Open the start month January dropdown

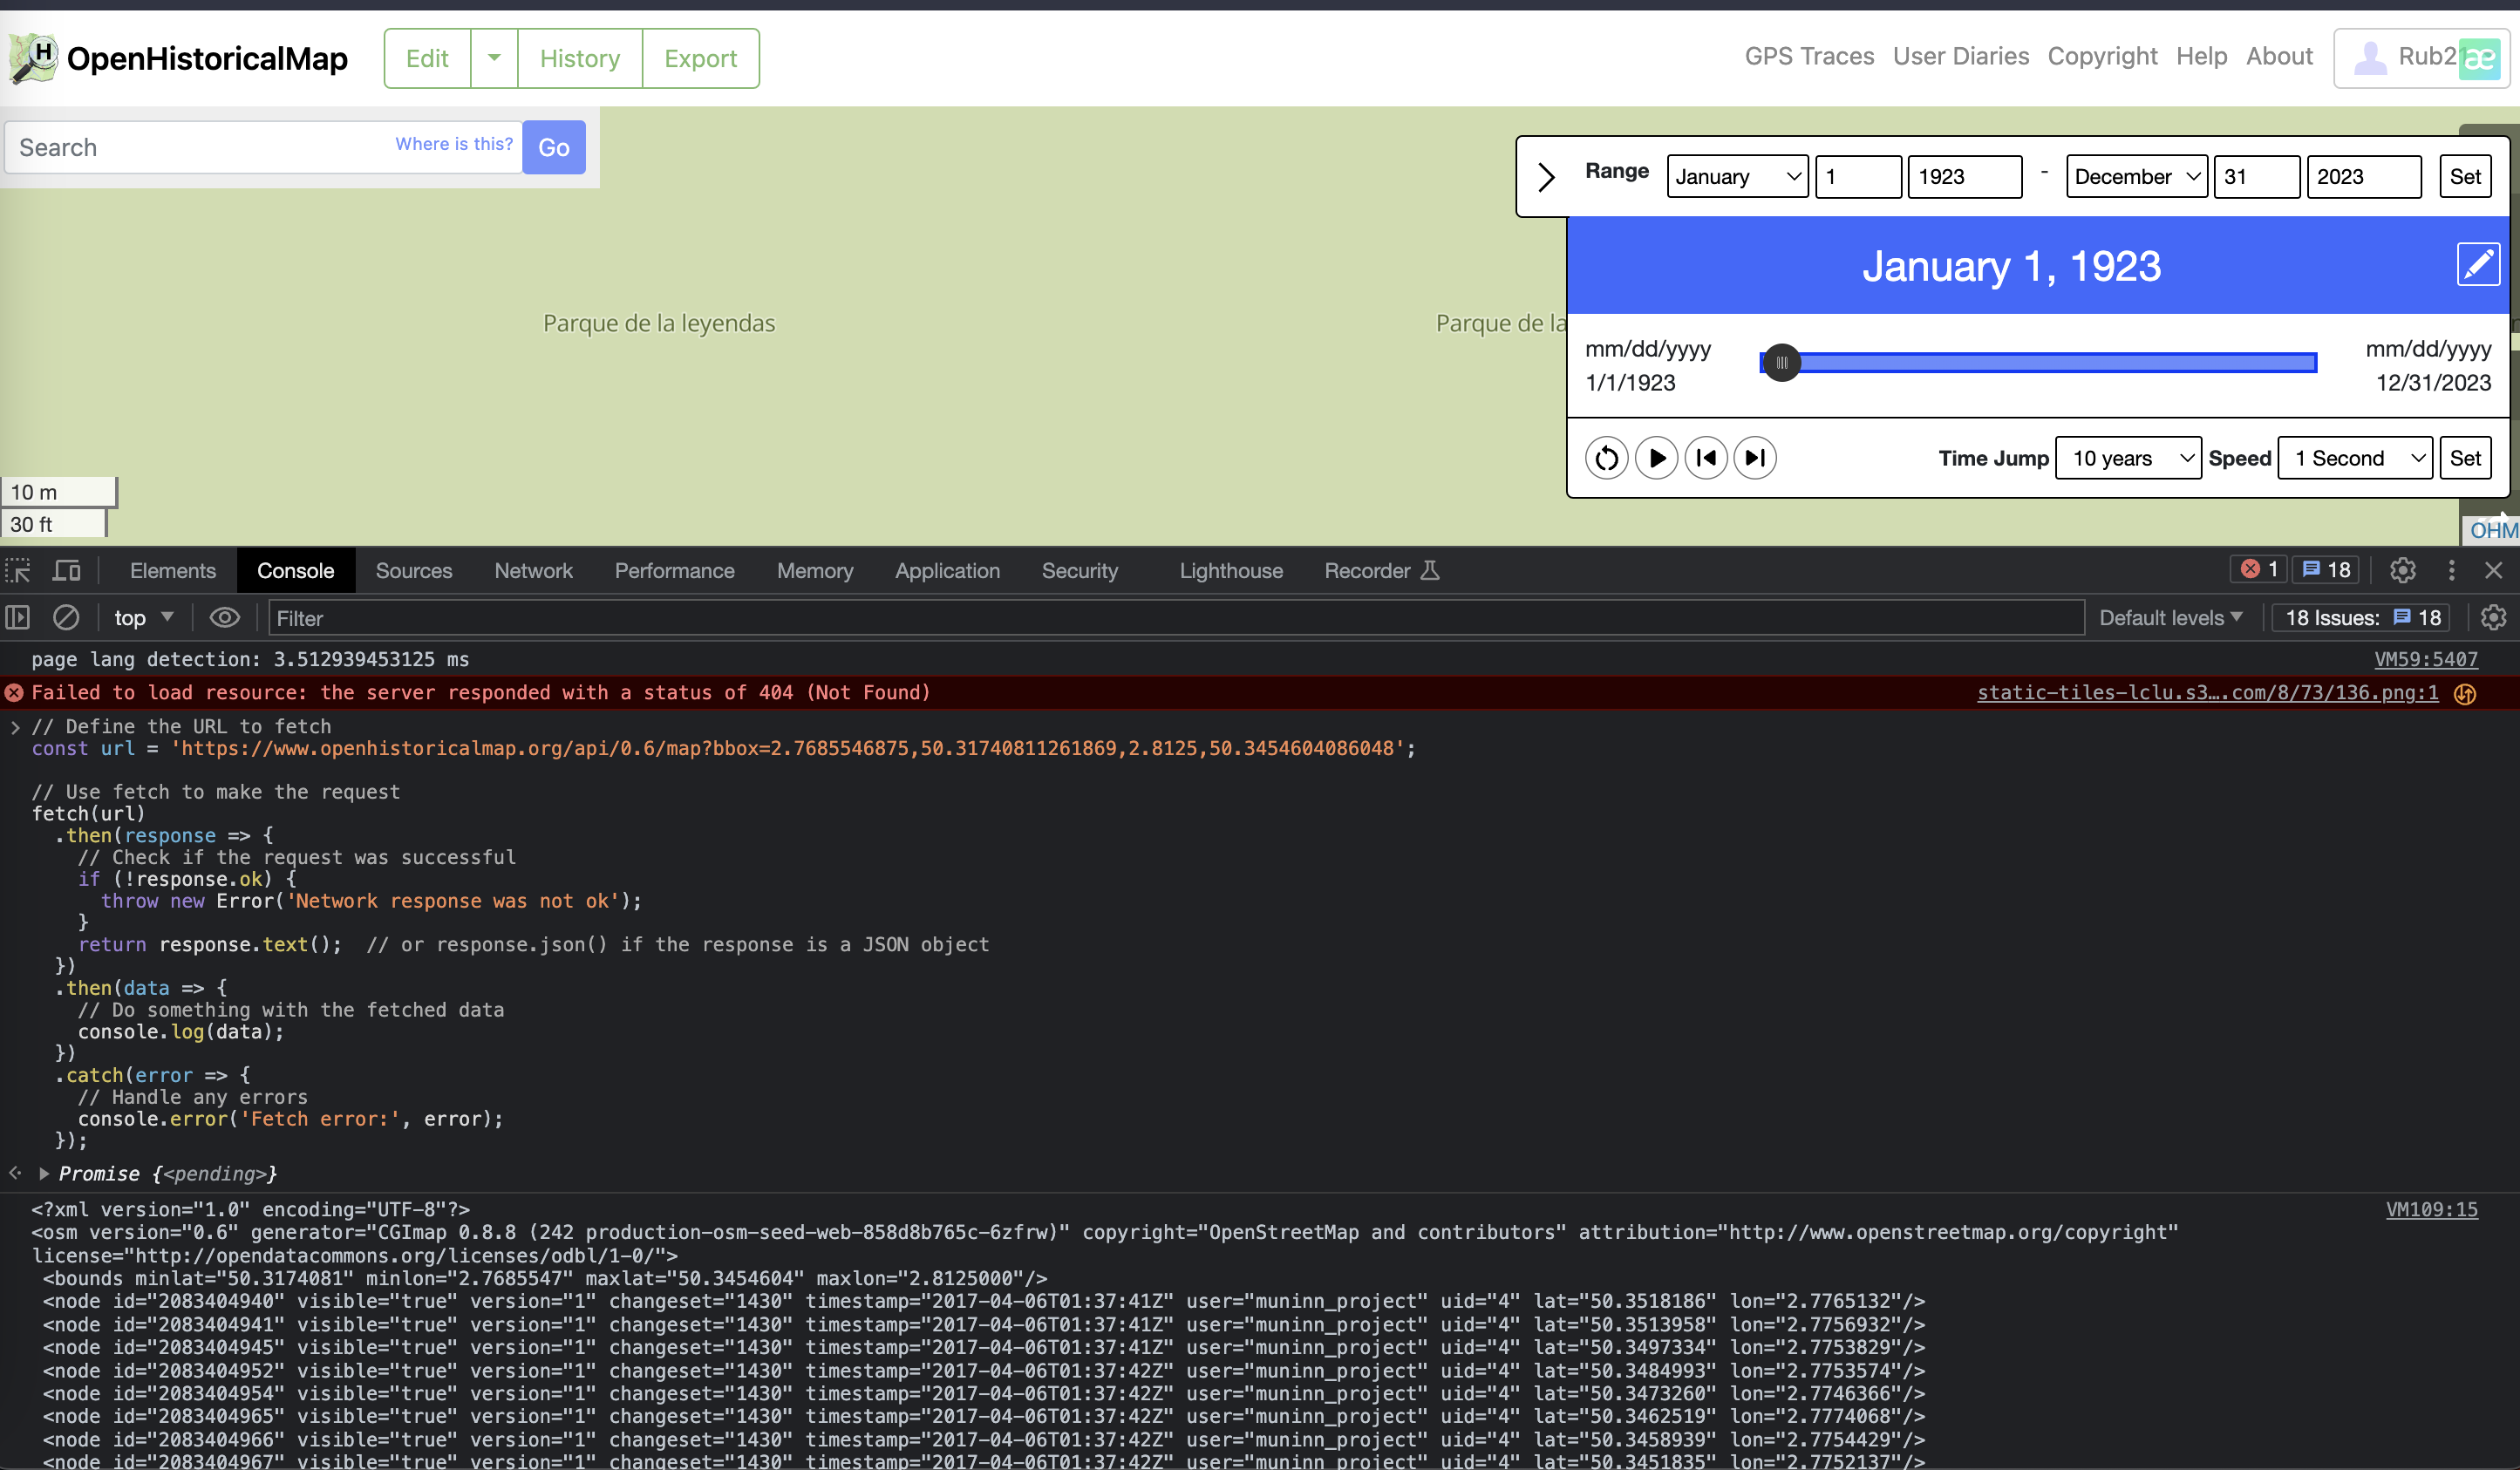(x=1737, y=177)
